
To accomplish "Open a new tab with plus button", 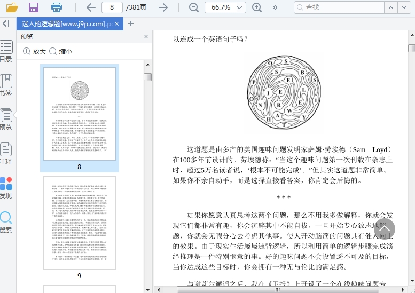I will pyautogui.click(x=131, y=23).
